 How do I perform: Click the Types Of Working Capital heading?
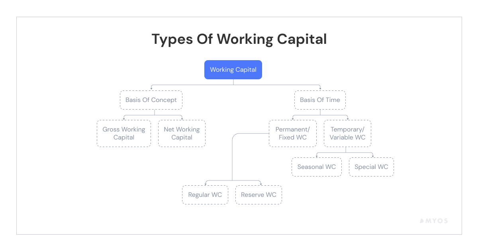coord(239,39)
